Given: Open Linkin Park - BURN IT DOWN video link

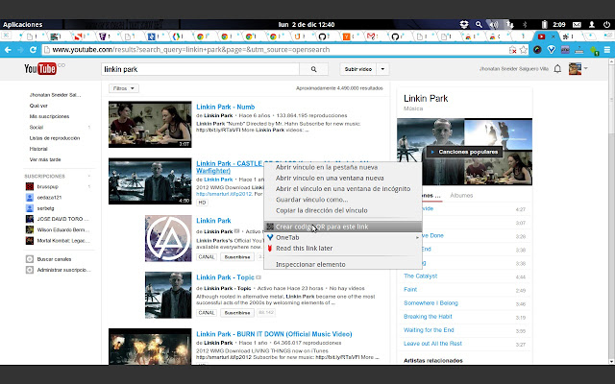Looking at the screenshot, I should coord(274,334).
